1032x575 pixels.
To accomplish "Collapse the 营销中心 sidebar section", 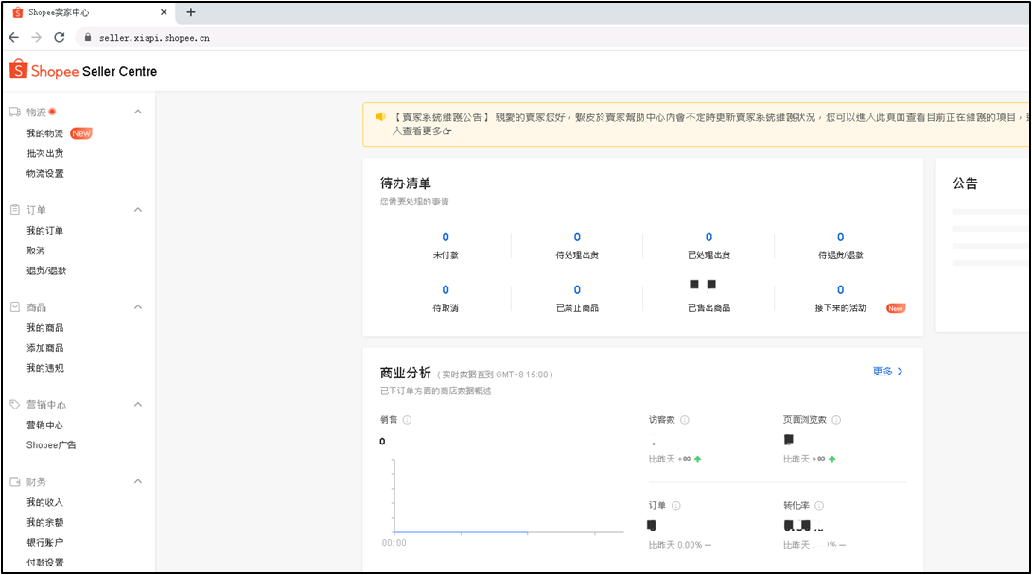I will 138,405.
